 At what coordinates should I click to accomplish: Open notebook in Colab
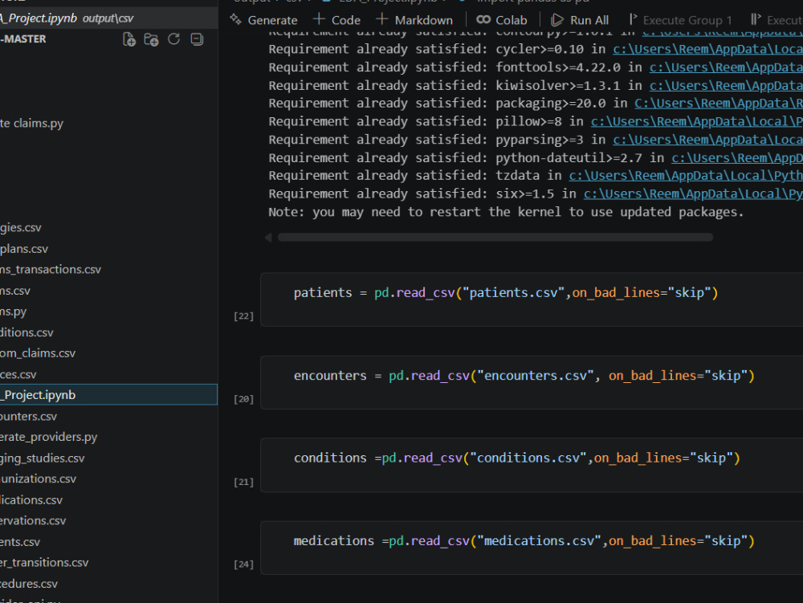point(501,20)
